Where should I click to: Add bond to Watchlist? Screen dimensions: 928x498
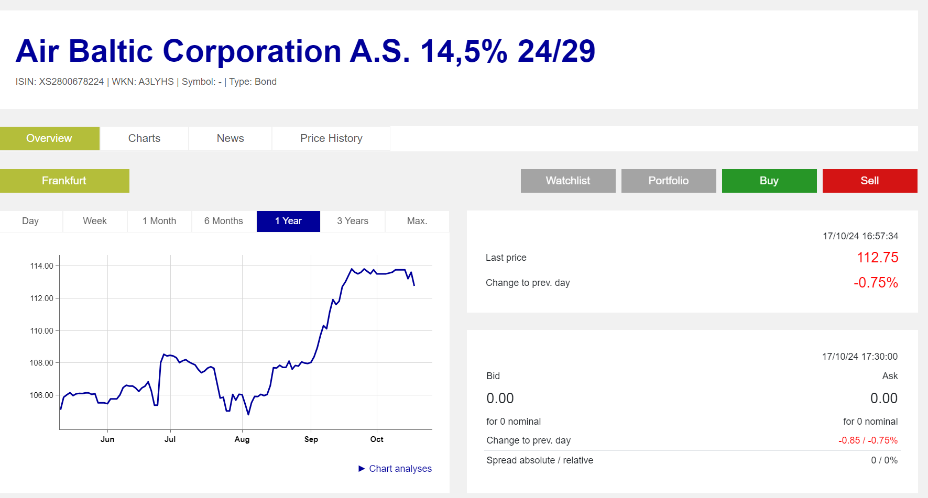pos(567,181)
